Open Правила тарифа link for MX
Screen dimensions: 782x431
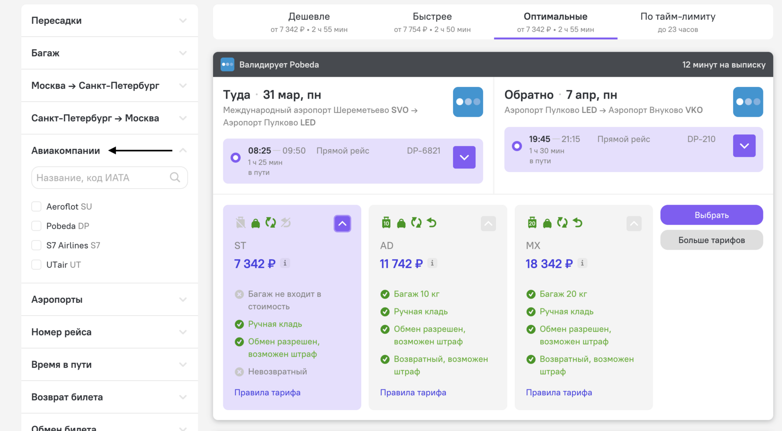pyautogui.click(x=559, y=392)
